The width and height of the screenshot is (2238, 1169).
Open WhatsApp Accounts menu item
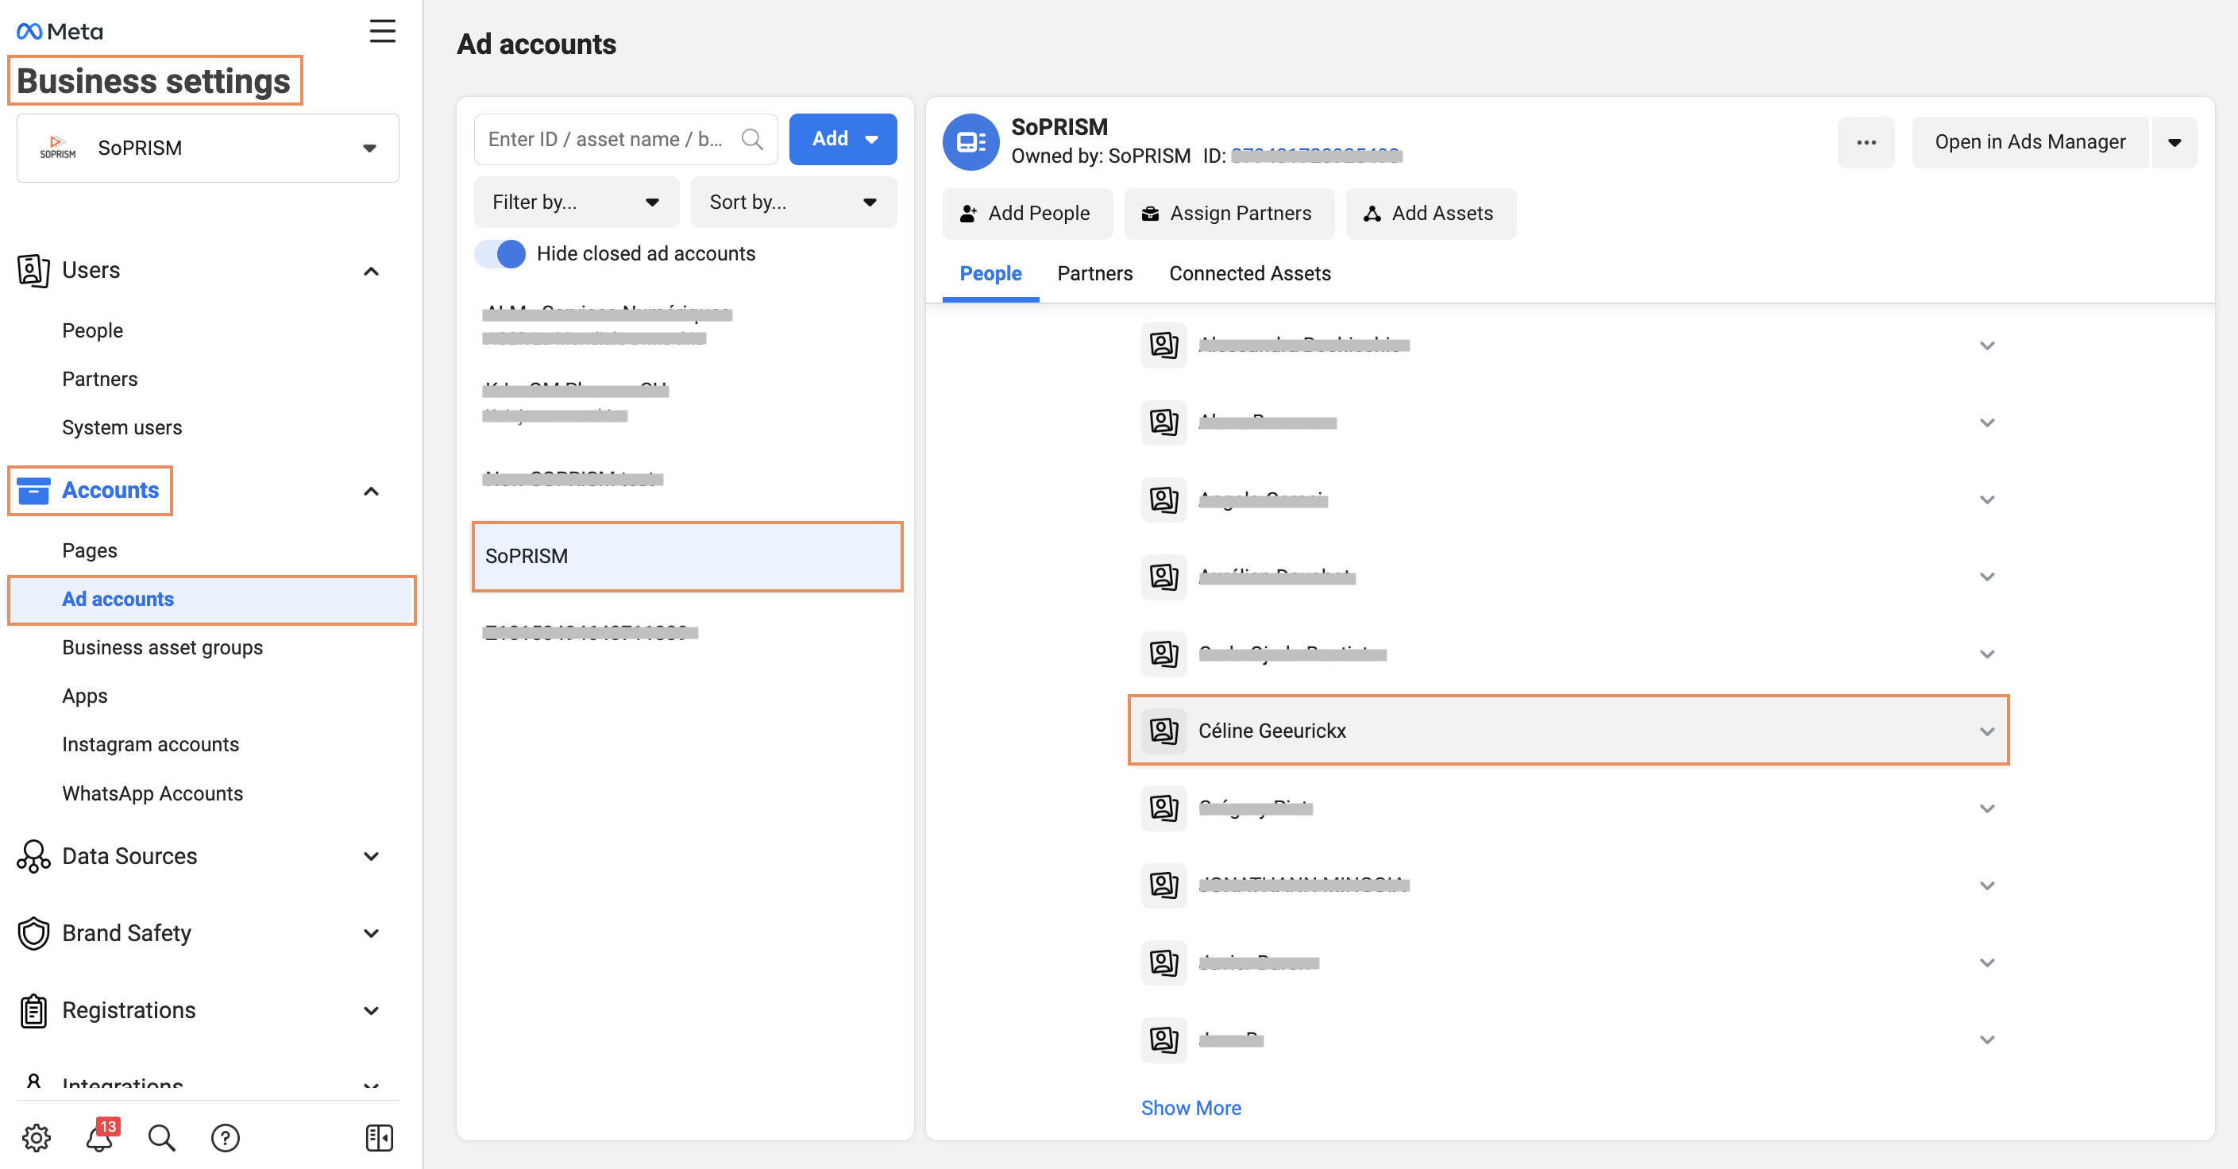152,794
